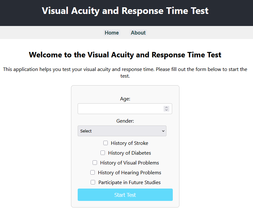Click the "Gender:" field label
Image resolution: width=253 pixels, height=212 pixels.
pyautogui.click(x=125, y=121)
